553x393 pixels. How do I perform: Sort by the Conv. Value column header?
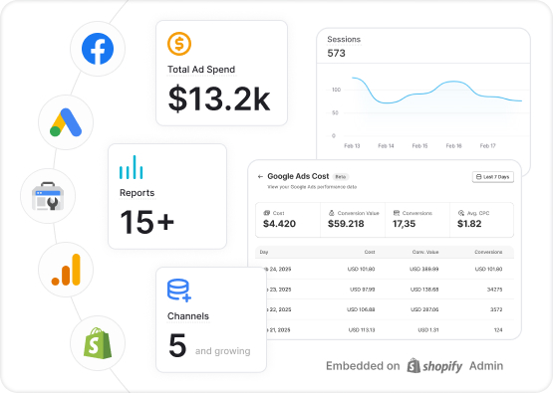[425, 252]
